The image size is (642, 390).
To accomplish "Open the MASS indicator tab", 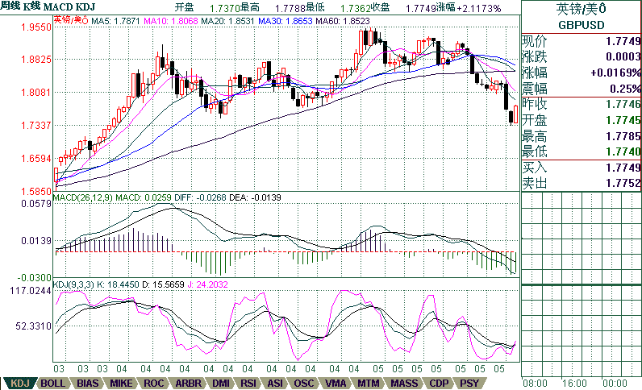I will [404, 384].
